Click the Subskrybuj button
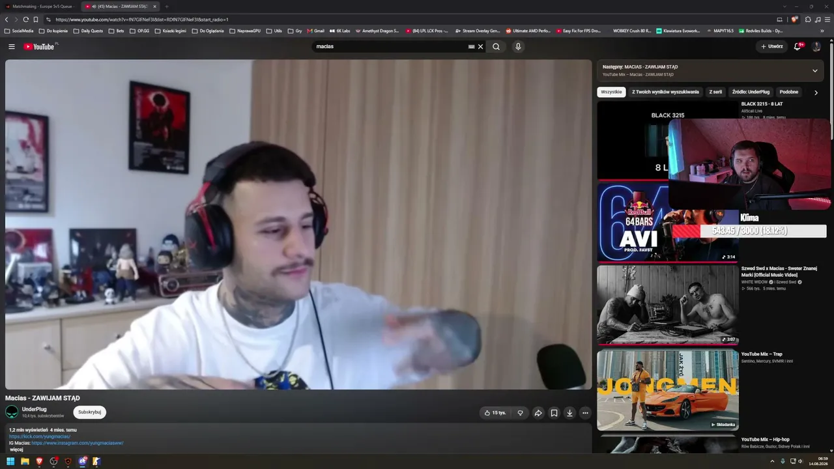 pyautogui.click(x=89, y=412)
